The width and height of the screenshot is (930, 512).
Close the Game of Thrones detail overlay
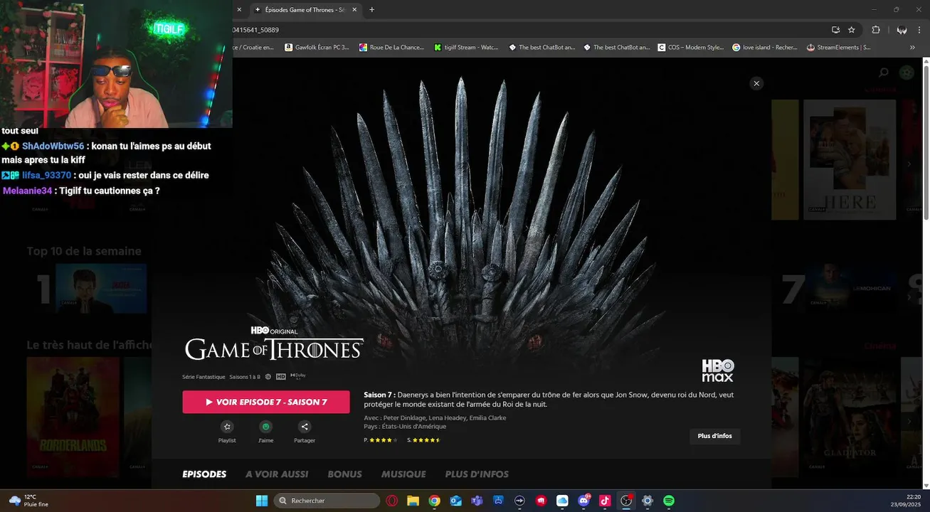pyautogui.click(x=756, y=83)
